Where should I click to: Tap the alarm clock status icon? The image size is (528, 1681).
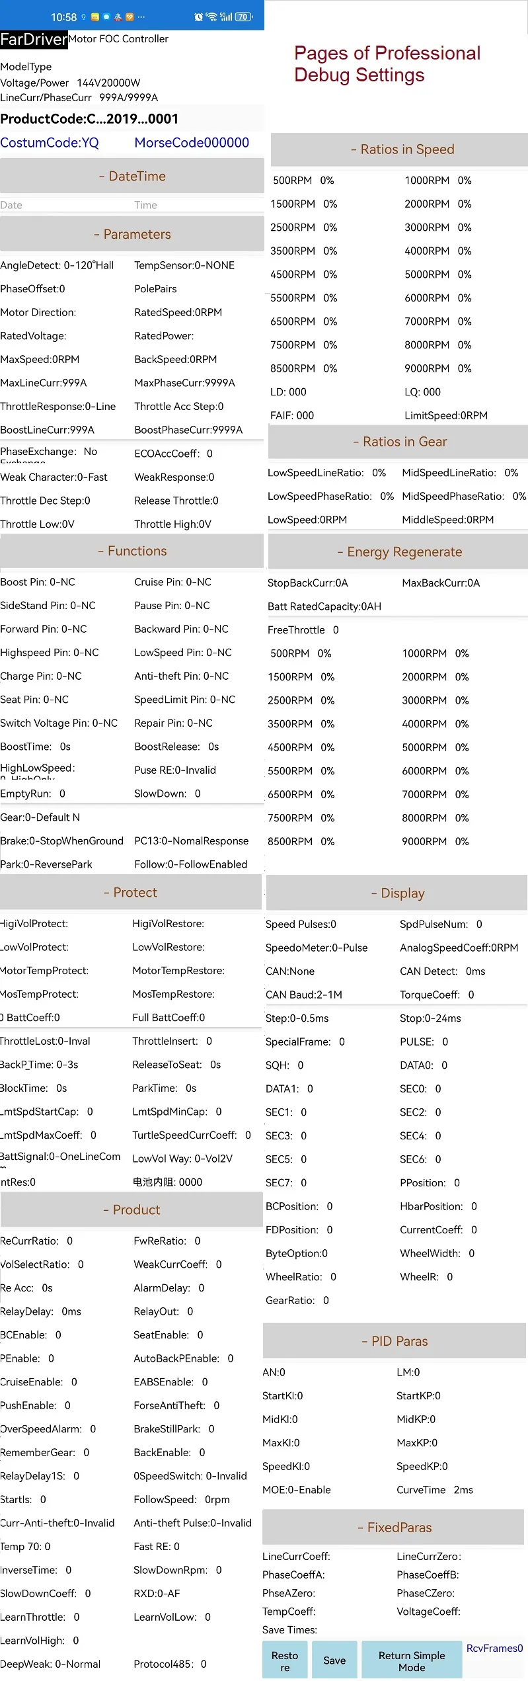tap(198, 17)
